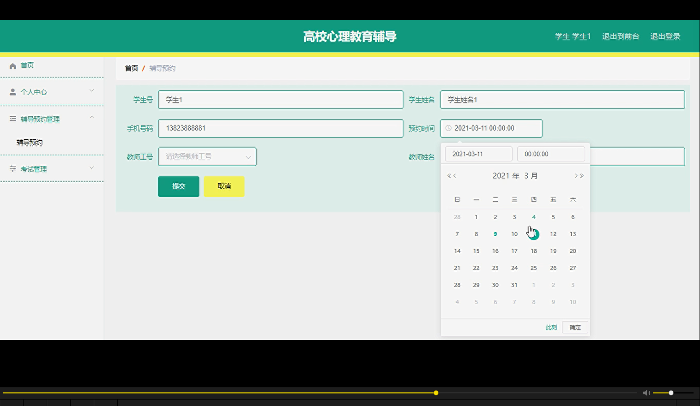This screenshot has height=406, width=700.
Task: Select March 30 in the calendar
Action: tap(495, 285)
